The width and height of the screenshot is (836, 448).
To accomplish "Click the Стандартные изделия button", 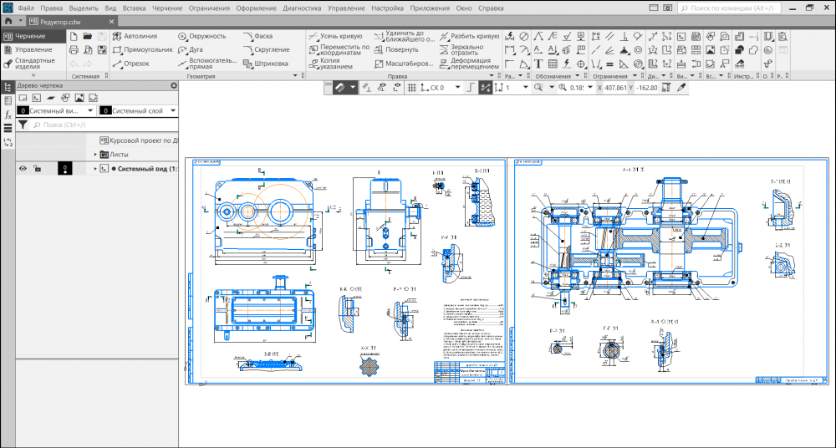I will 33,64.
